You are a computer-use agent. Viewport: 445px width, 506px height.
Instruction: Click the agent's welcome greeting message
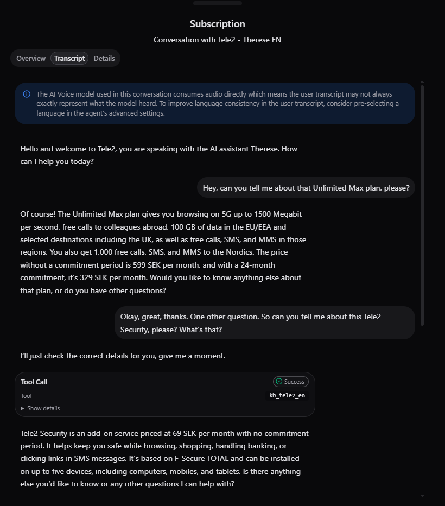158,155
